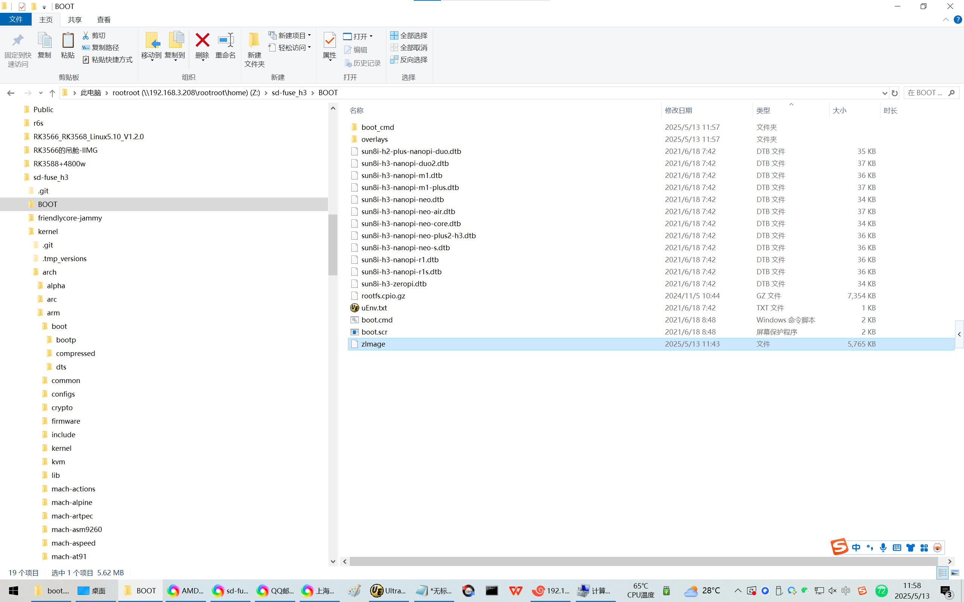Click Invert selection button
This screenshot has height=602, width=964.
coord(409,60)
